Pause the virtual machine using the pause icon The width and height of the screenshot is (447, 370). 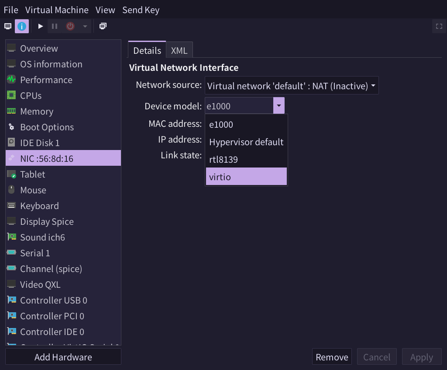[x=54, y=26]
